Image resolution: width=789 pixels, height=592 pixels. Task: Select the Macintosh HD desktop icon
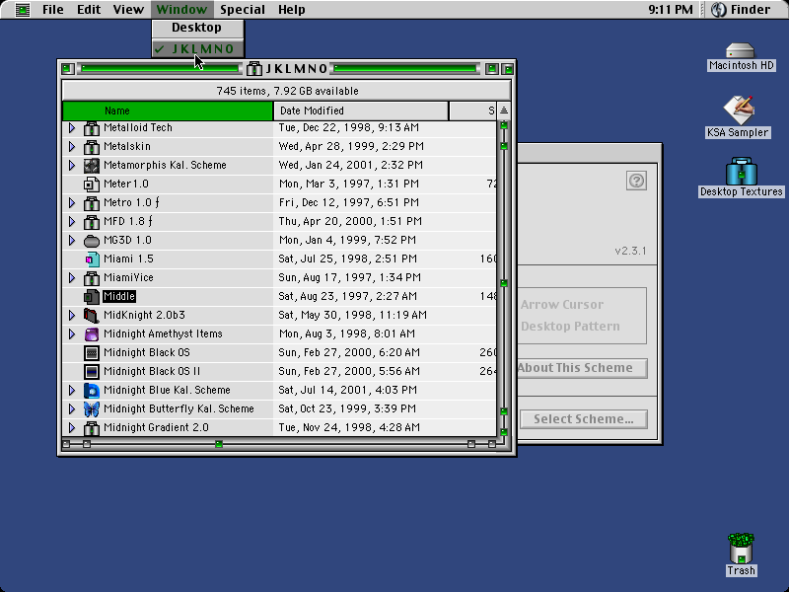741,50
